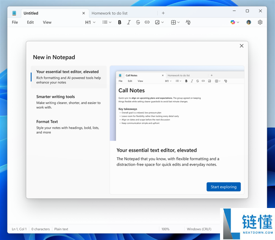Screen dimensions: 275x240
Task: Expand the Copilot dropdown chevron
Action: tap(238, 22)
